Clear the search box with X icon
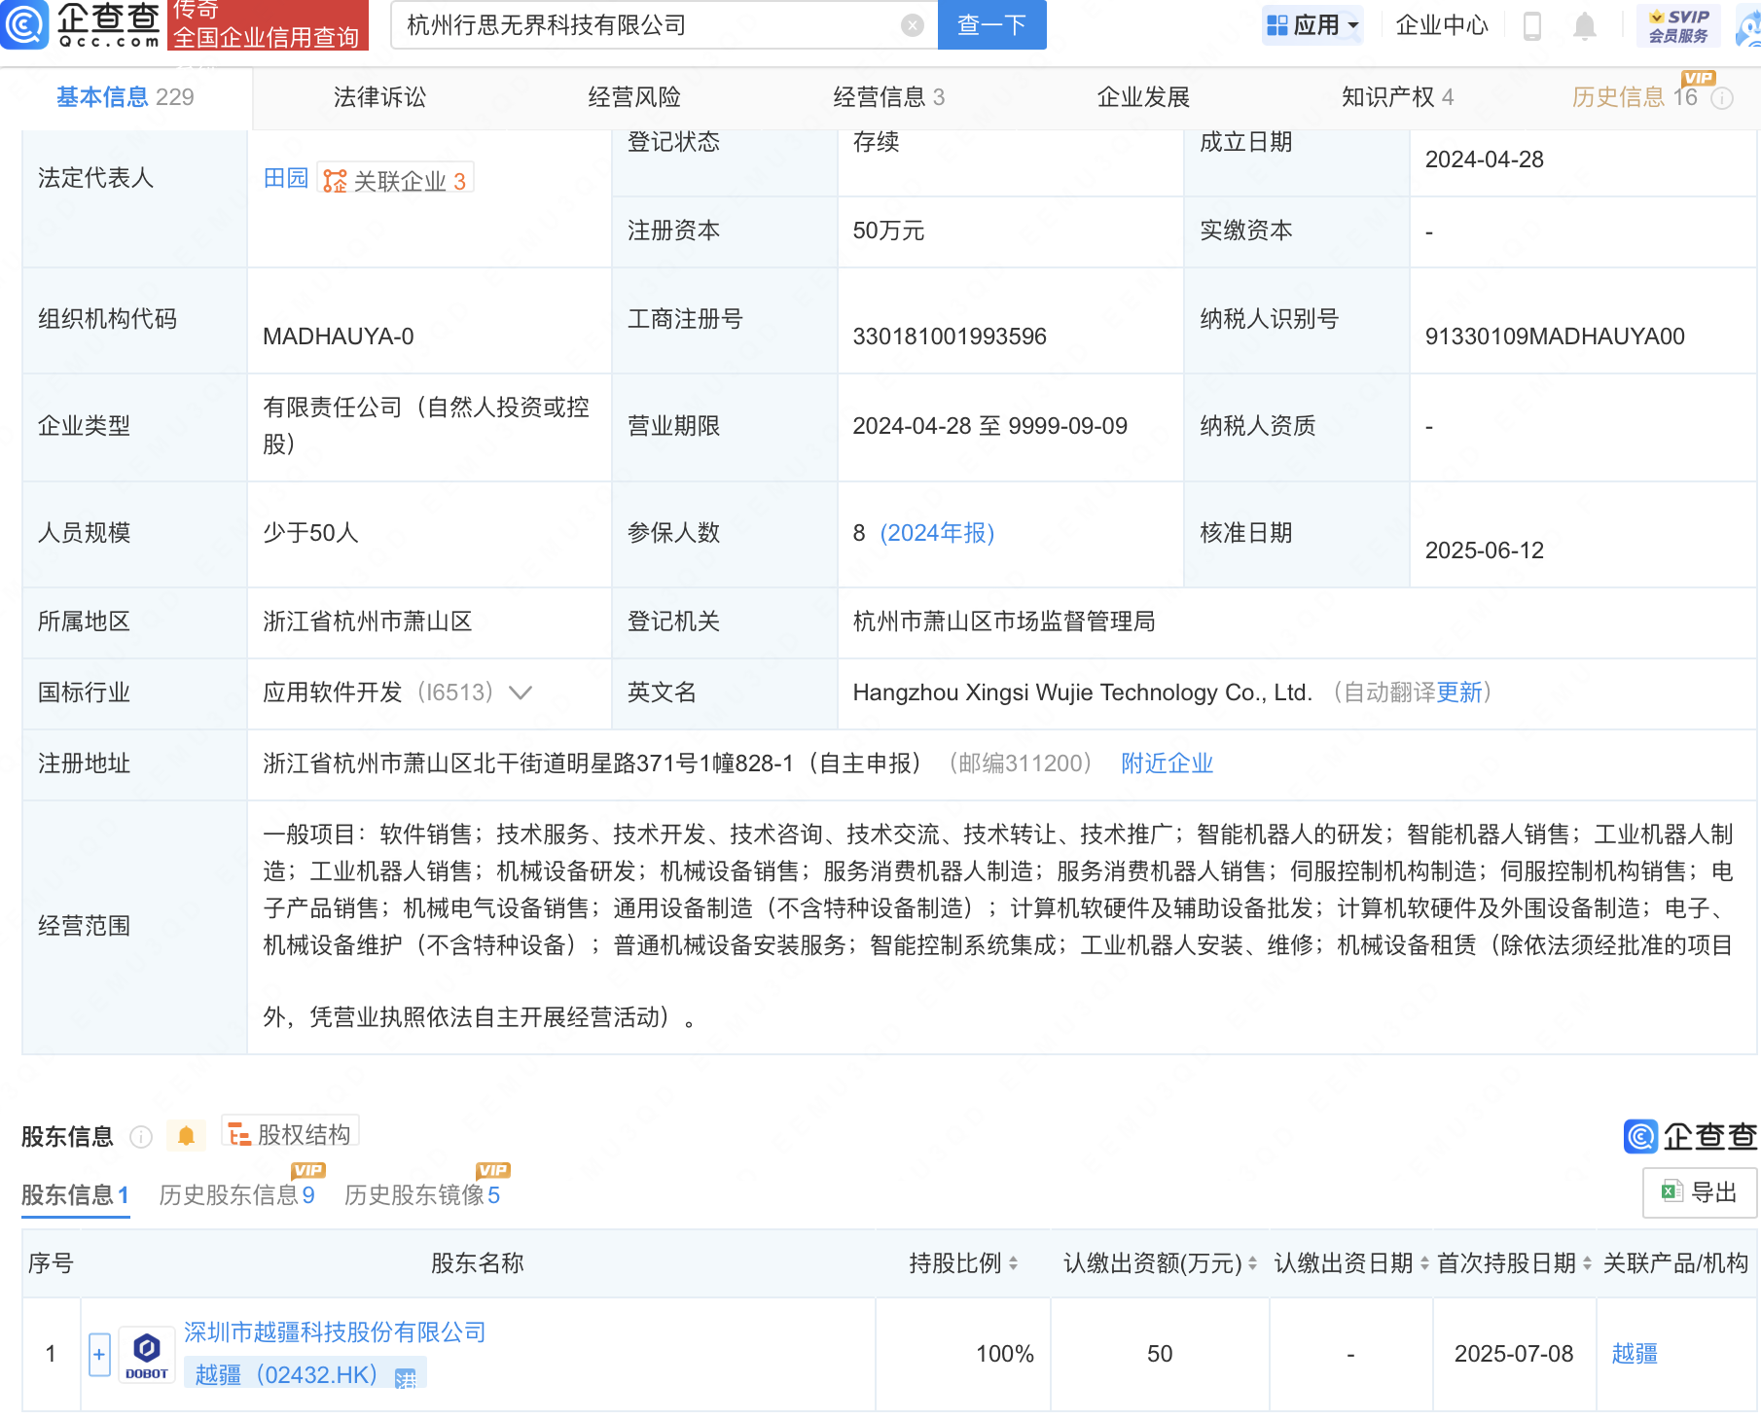Image resolution: width=1761 pixels, height=1420 pixels. coord(913,25)
